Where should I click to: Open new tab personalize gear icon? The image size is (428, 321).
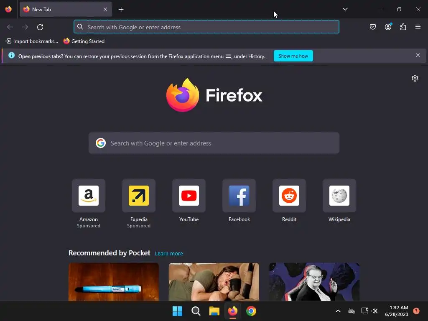coord(415,78)
